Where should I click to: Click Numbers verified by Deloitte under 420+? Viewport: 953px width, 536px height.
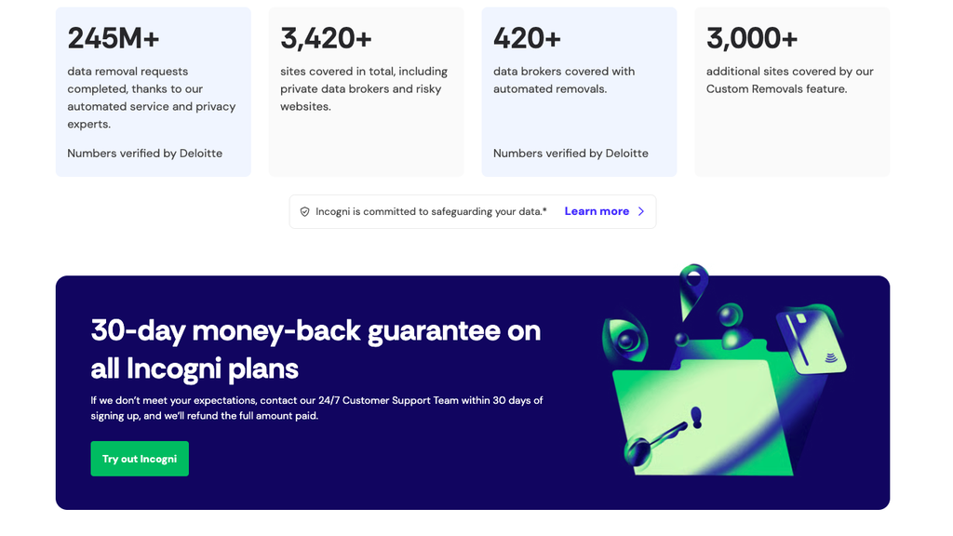coord(570,154)
